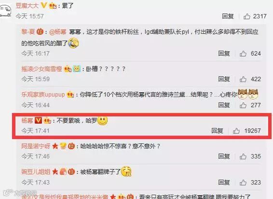Open 摇滚少女高雪橙's profile link

(41, 69)
